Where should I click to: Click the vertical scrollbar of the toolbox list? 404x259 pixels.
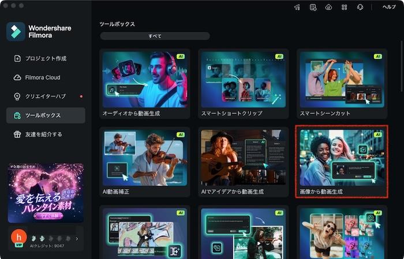pos(402,66)
